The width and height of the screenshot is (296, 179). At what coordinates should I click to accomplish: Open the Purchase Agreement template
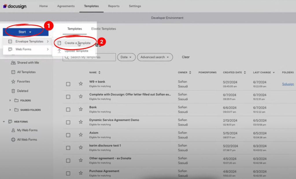pos(104,171)
